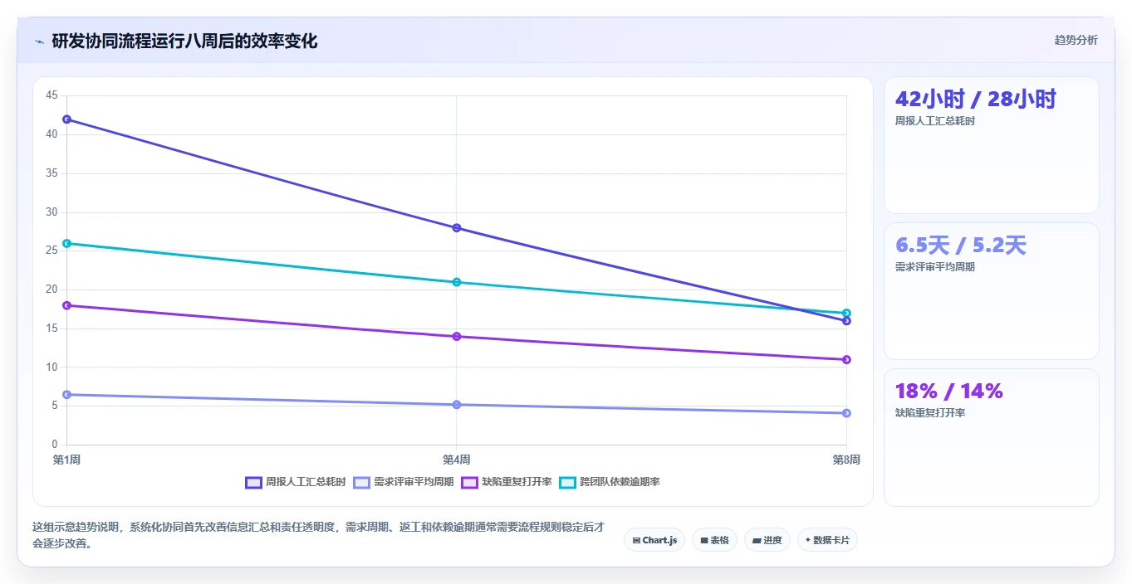The image size is (1132, 584).
Task: Click the description paragraph starting 这组示意趋势说明
Action: coord(319,536)
